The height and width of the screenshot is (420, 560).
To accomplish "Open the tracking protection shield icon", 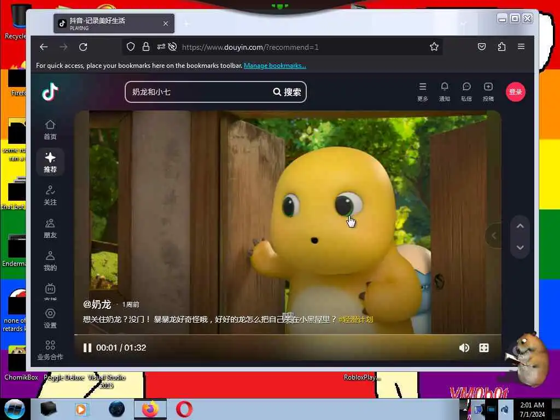I will tap(131, 47).
